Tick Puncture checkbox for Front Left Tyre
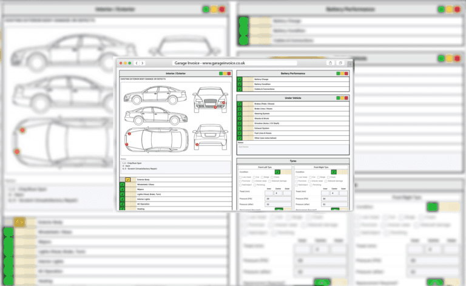466x286 pixels. 240,181
